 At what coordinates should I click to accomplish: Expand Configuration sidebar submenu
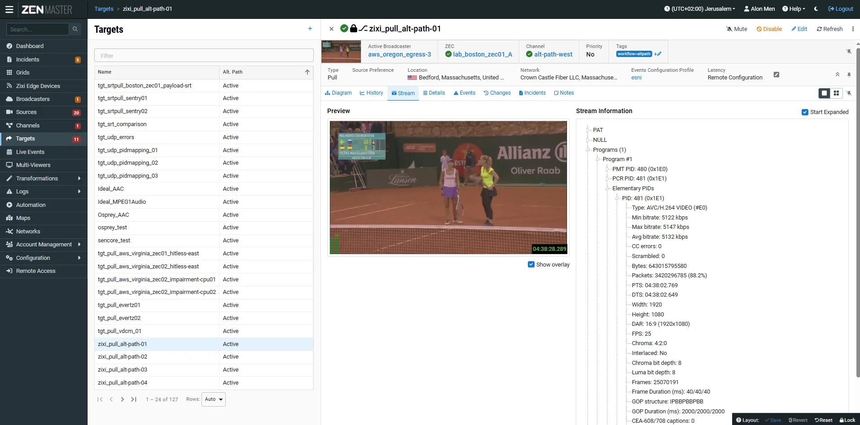click(x=44, y=258)
